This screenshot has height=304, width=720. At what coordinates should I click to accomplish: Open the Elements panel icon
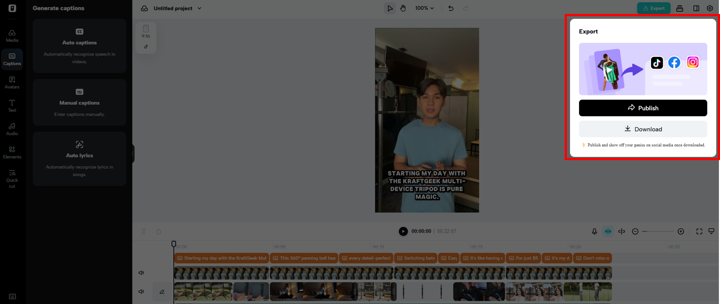pyautogui.click(x=12, y=153)
